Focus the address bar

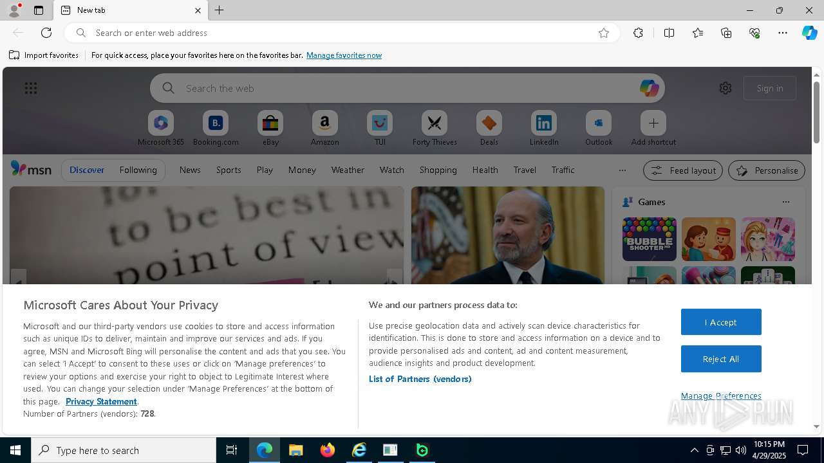click(341, 33)
